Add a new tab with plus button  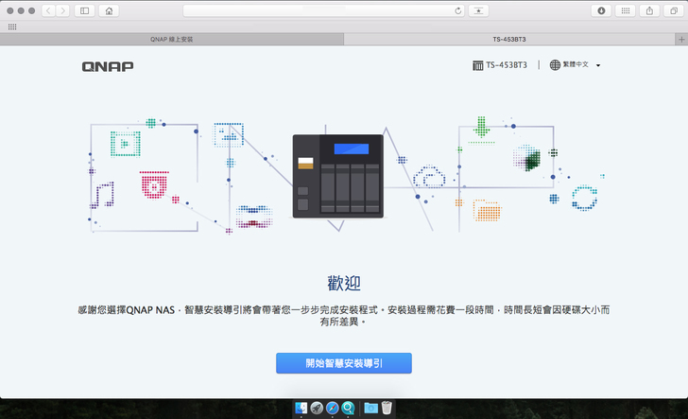[681, 39]
